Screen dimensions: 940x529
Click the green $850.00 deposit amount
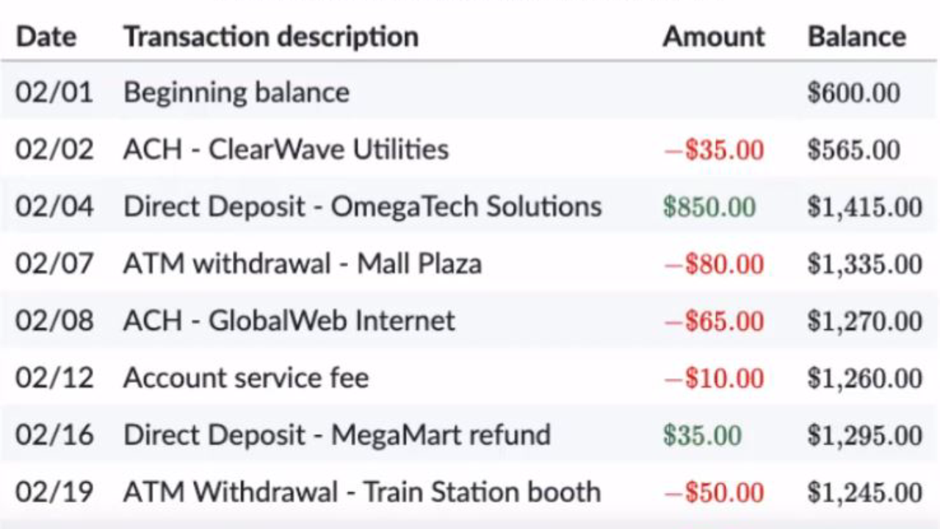point(709,208)
